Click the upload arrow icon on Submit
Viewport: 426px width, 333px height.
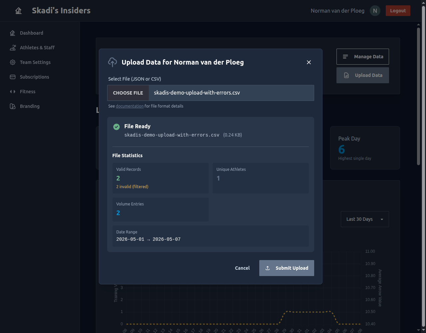(x=267, y=268)
